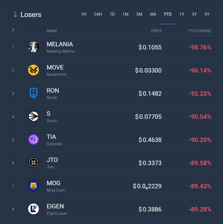This screenshot has width=223, height=224.
Task: Click the Sonic coin icon
Action: tap(33, 117)
